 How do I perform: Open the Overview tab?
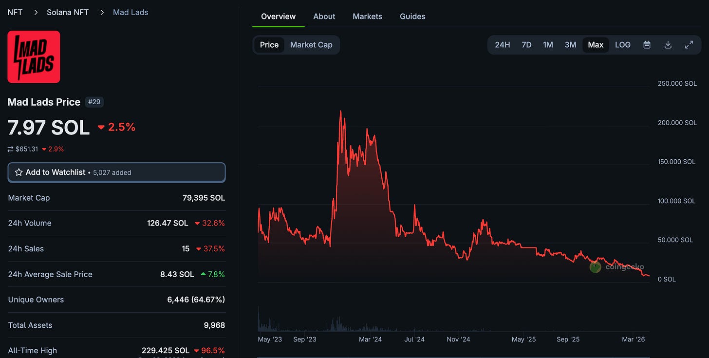278,17
